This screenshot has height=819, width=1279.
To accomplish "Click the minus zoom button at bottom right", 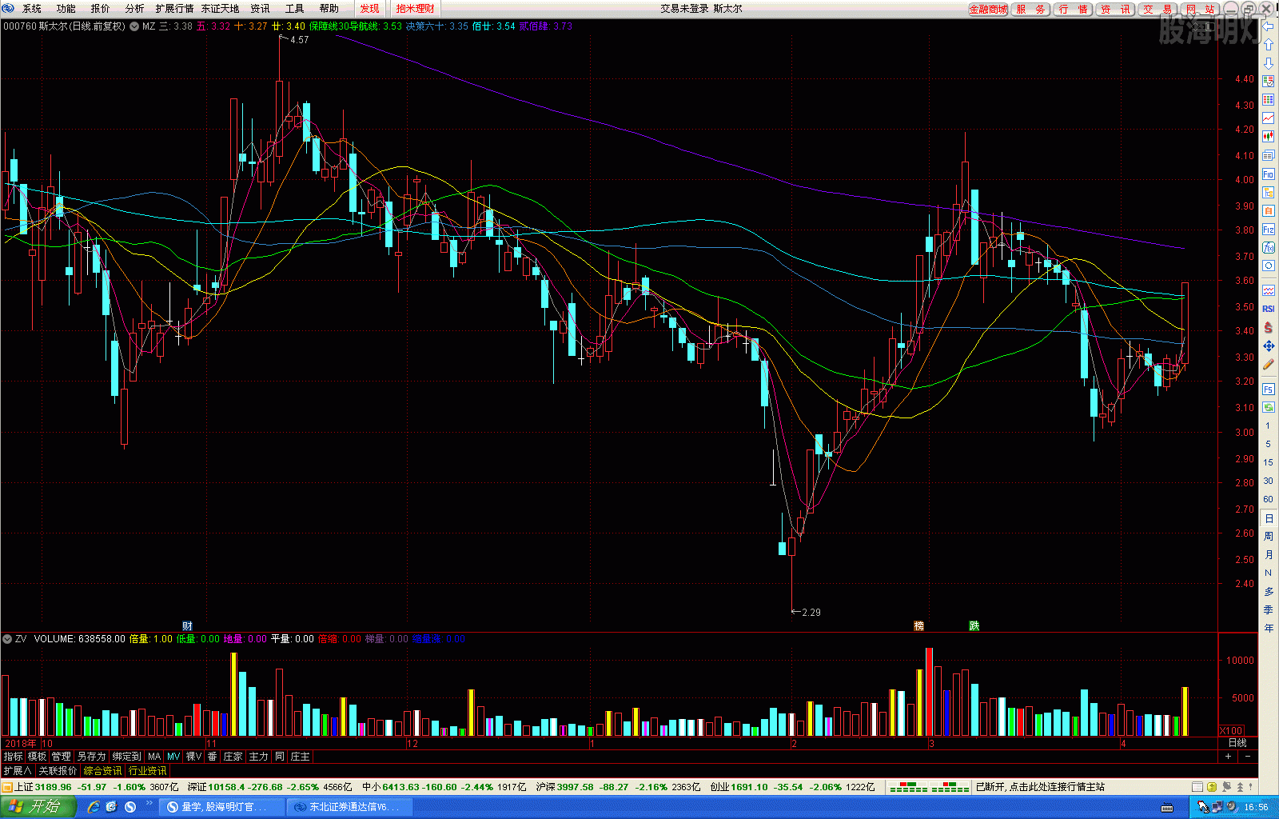I will [x=1248, y=757].
